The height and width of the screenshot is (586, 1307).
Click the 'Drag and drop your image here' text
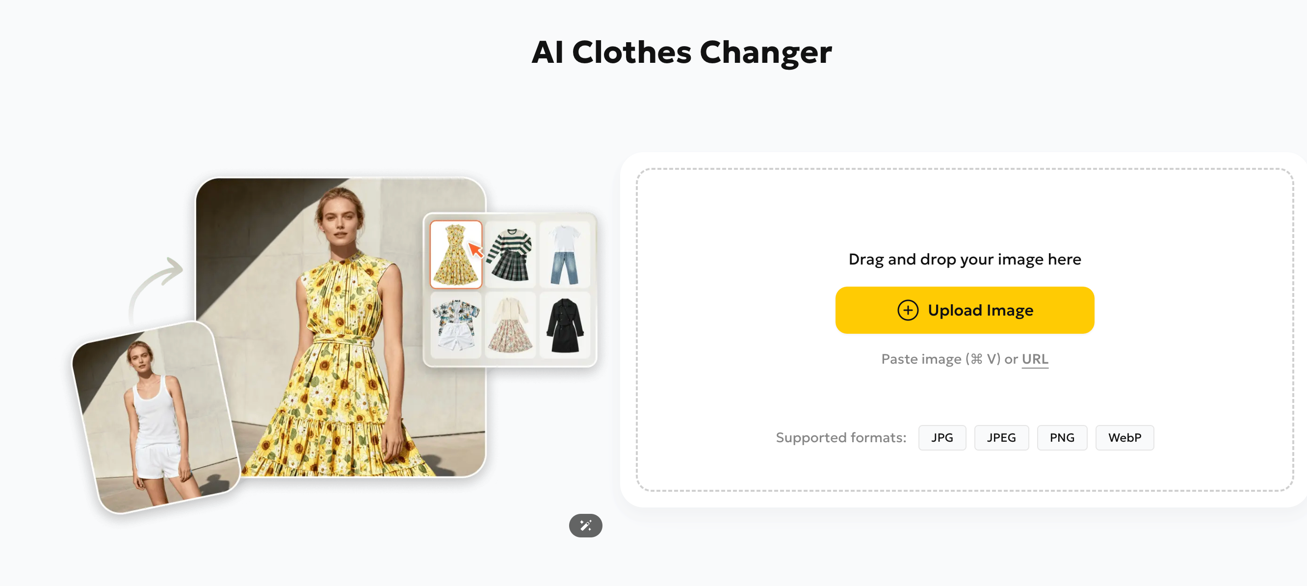click(964, 259)
